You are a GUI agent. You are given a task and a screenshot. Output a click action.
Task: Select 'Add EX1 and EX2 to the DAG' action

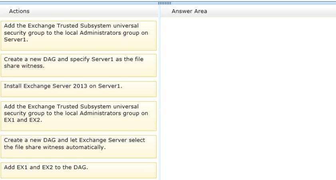click(x=78, y=170)
